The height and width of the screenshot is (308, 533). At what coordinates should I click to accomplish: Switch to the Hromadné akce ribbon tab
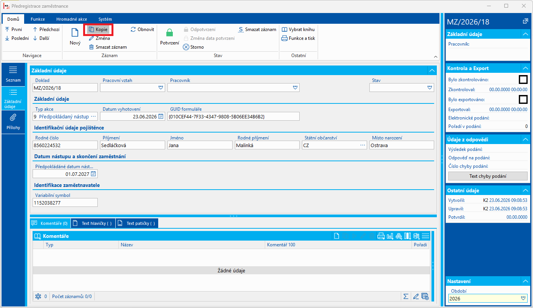[x=72, y=19]
